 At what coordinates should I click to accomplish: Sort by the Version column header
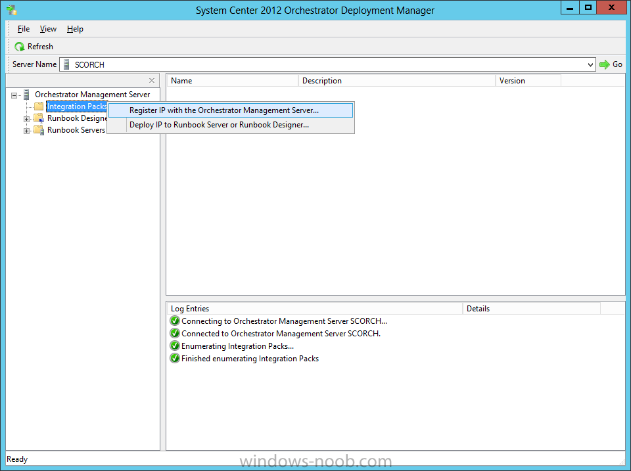528,80
